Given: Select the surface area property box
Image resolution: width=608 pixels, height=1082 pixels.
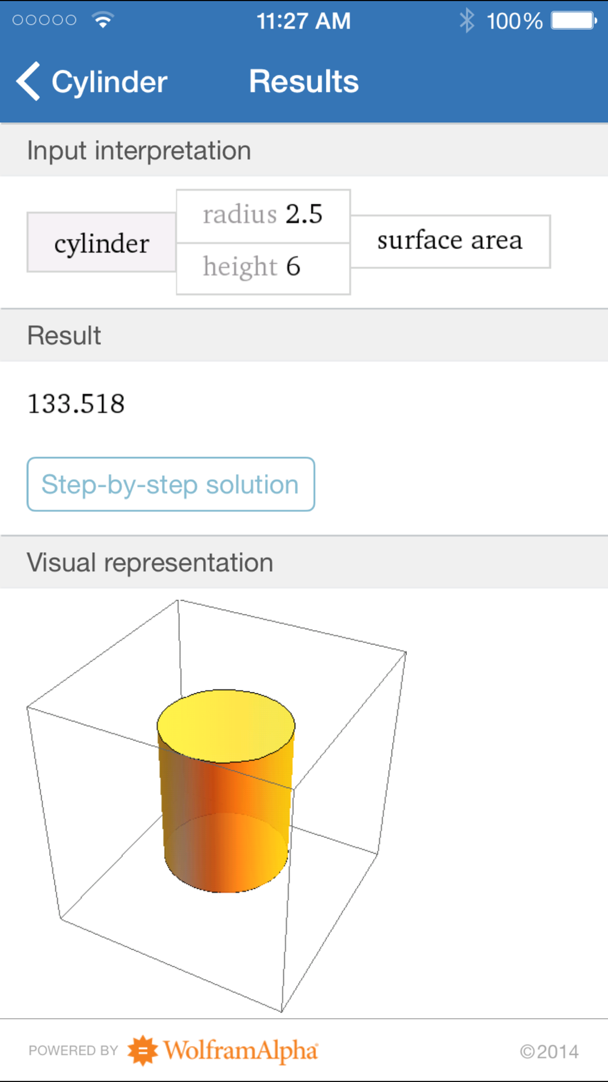Looking at the screenshot, I should (450, 241).
